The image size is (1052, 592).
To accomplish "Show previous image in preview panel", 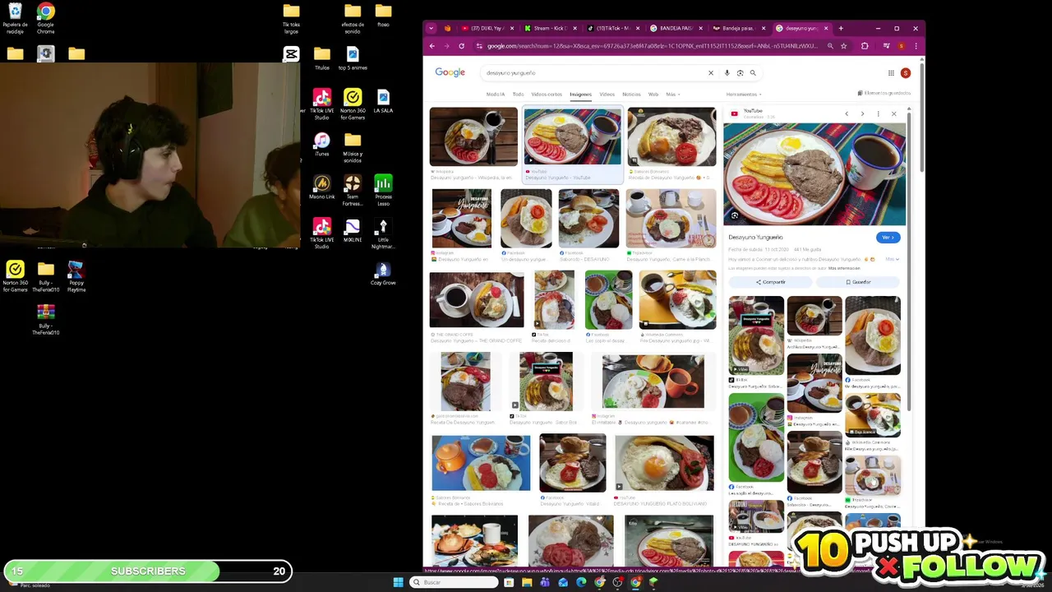I will 847,113.
